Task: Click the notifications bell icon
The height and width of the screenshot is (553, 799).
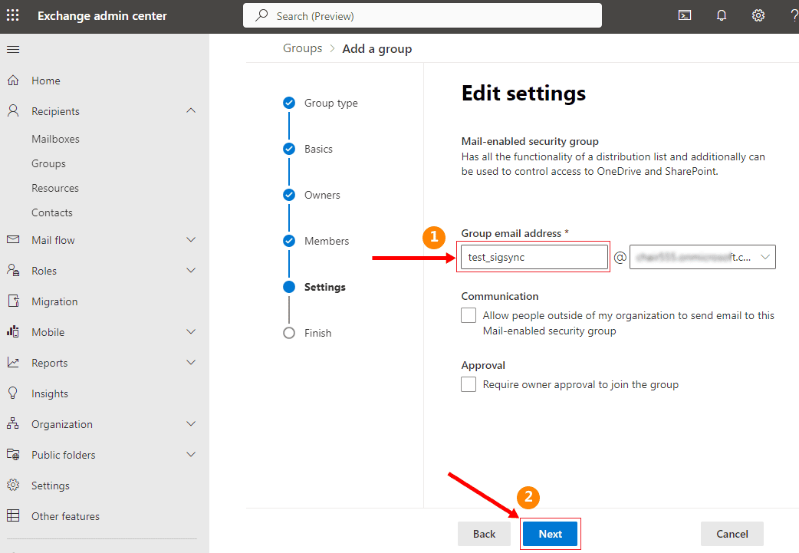Action: pos(722,15)
